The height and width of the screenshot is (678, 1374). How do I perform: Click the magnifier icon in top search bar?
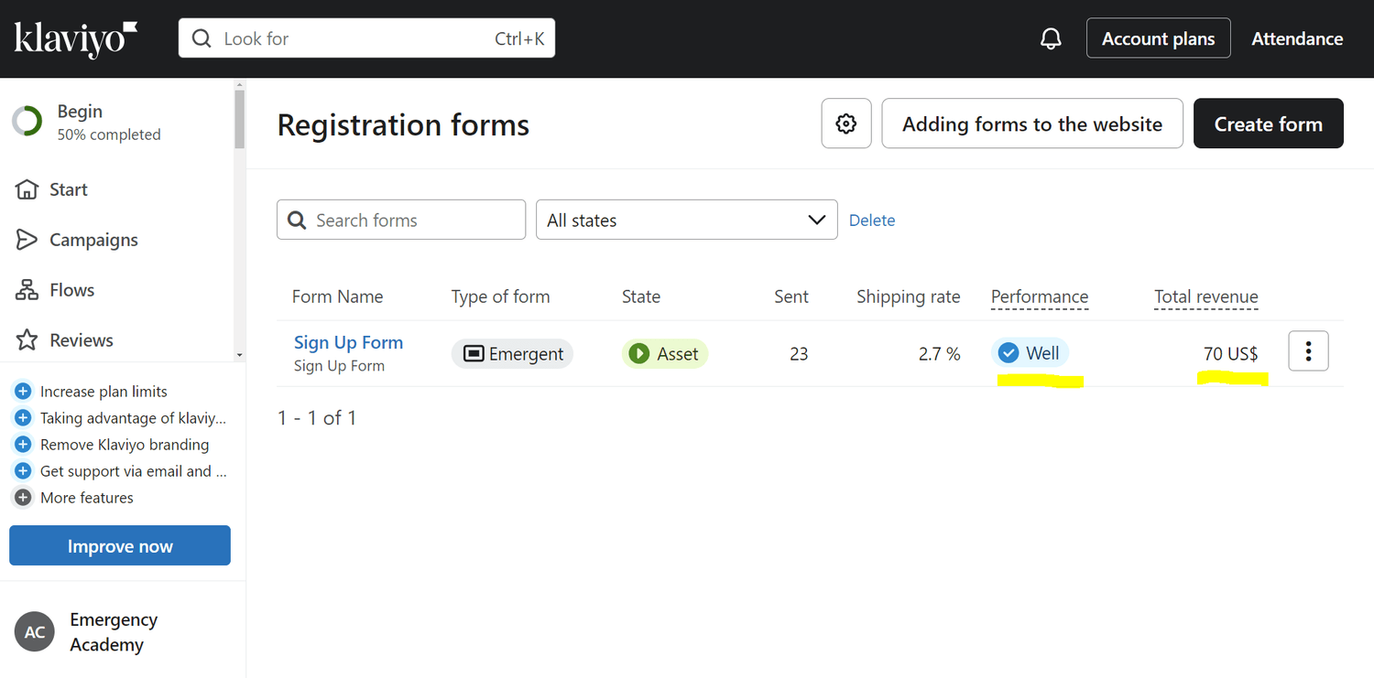coord(201,39)
